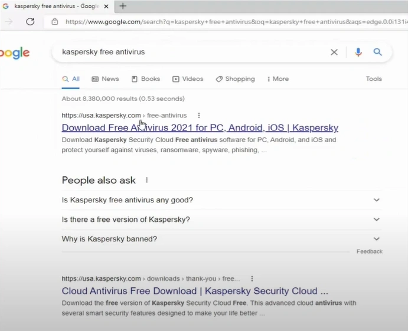Click the 'People also ask' heading

click(99, 180)
